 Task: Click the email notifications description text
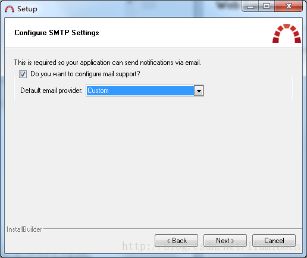[108, 63]
